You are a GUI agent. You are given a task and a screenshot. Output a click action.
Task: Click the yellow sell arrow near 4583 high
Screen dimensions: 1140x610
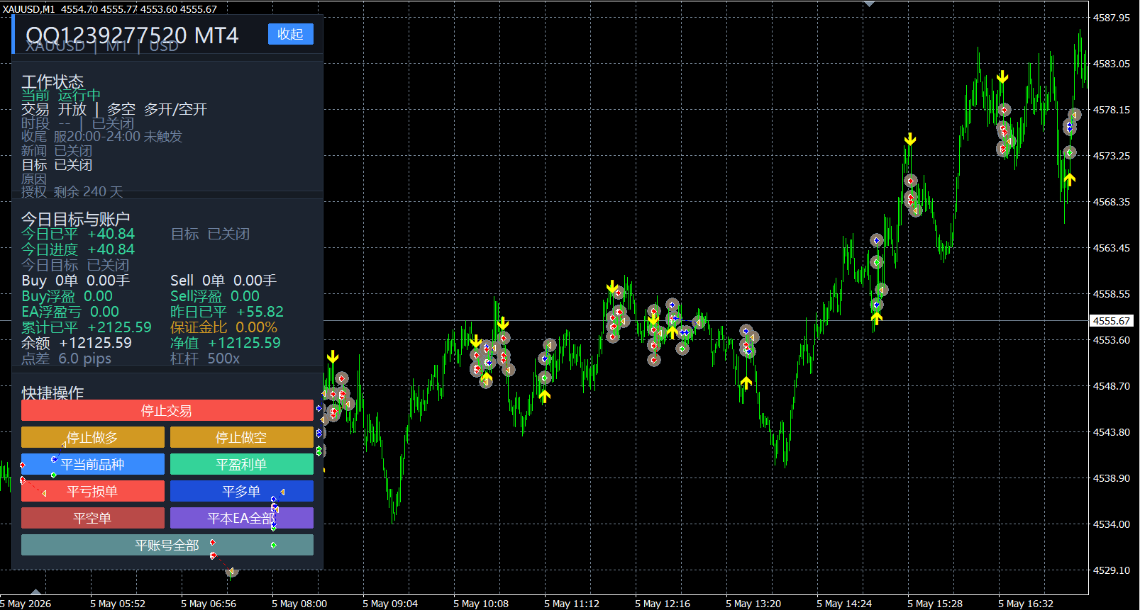click(1002, 77)
